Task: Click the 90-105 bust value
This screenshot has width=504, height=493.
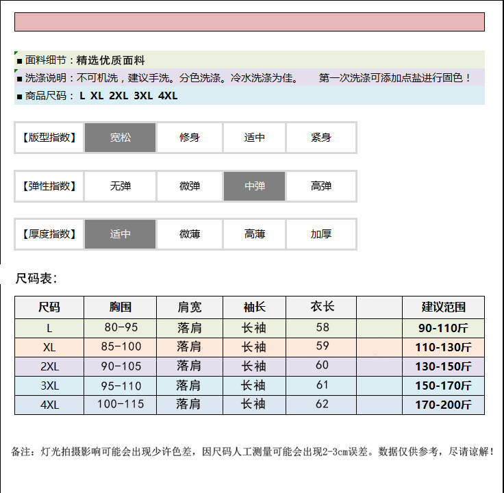Action: (121, 366)
